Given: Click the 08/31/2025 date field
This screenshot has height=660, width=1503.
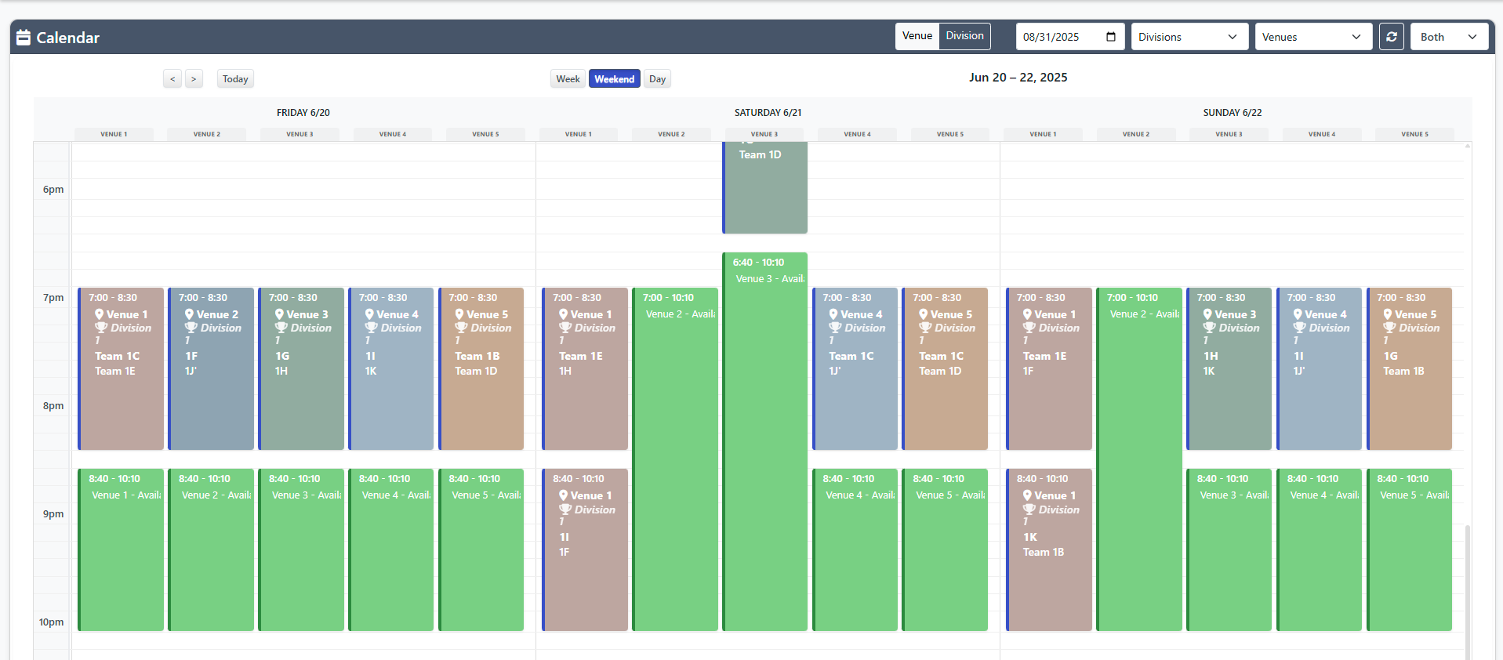Looking at the screenshot, I should tap(1058, 37).
